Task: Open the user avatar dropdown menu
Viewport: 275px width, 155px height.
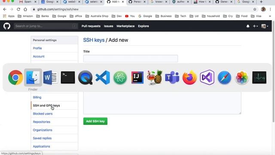Action: click(265, 26)
